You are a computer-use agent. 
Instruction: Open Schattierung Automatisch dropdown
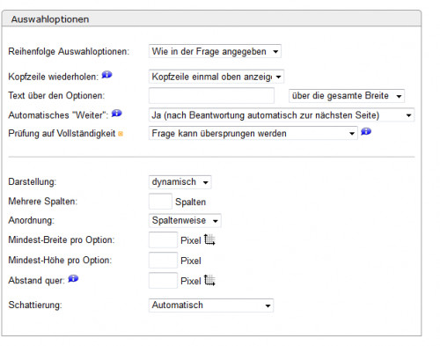[211, 306]
